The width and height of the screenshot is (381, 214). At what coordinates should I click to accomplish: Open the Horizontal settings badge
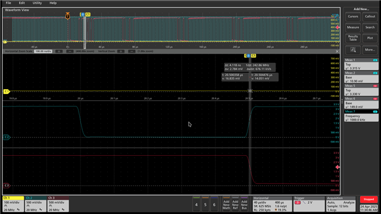pos(272,204)
